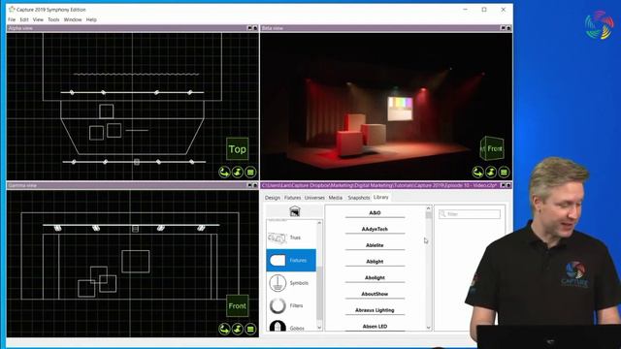Image resolution: width=621 pixels, height=349 pixels.
Task: Click the curved-arrow navigation icon in Beta view
Action: point(478,173)
